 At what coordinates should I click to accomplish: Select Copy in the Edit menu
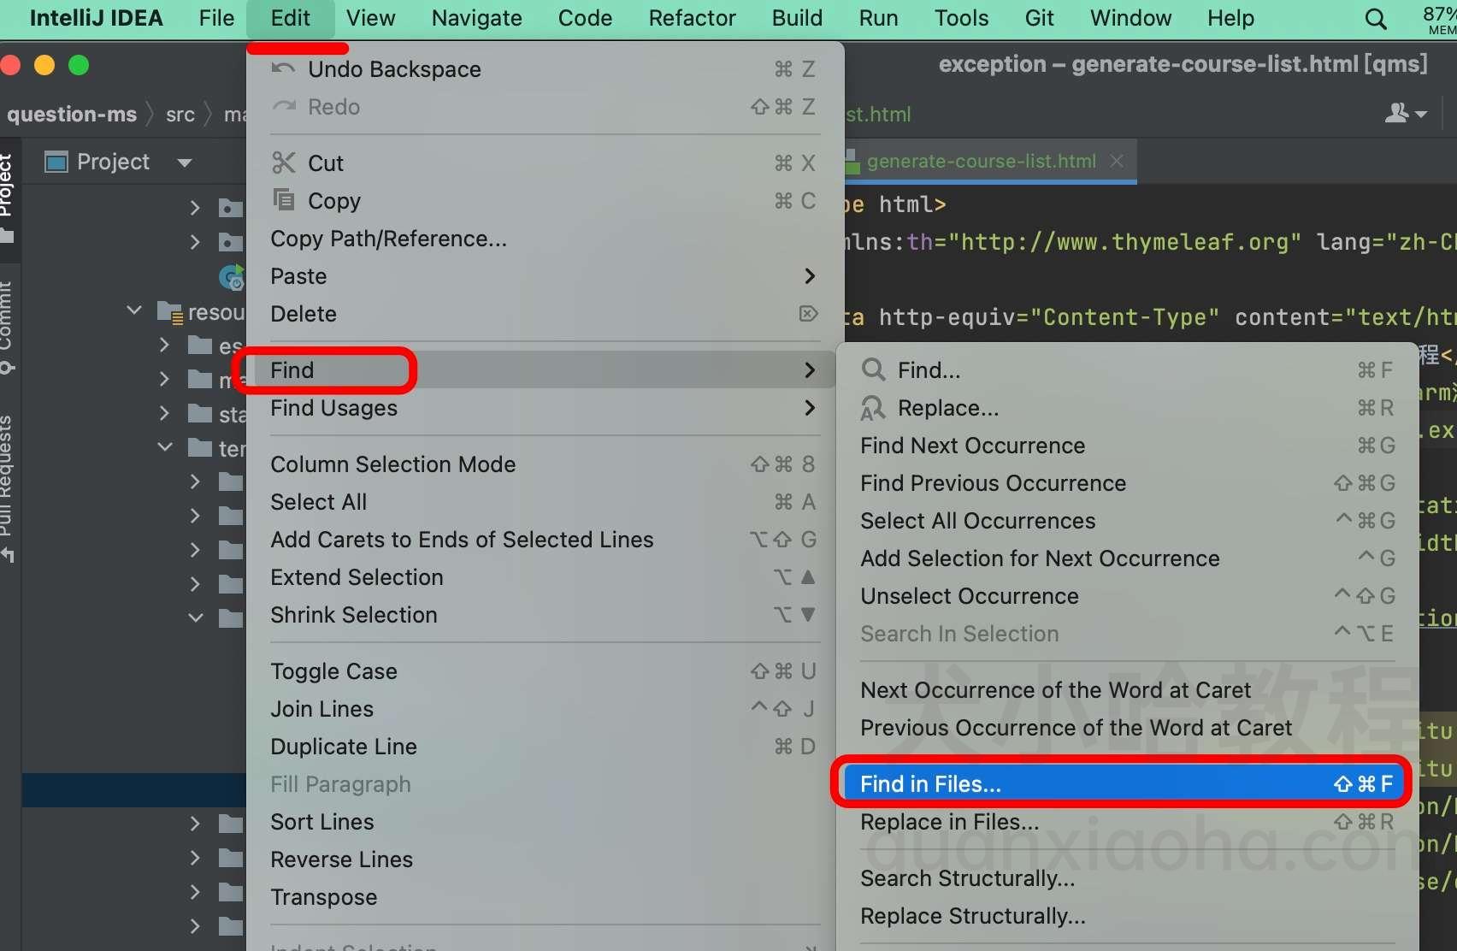(x=543, y=201)
